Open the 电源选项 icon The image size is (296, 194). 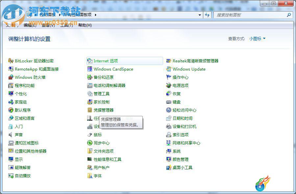coord(169,85)
